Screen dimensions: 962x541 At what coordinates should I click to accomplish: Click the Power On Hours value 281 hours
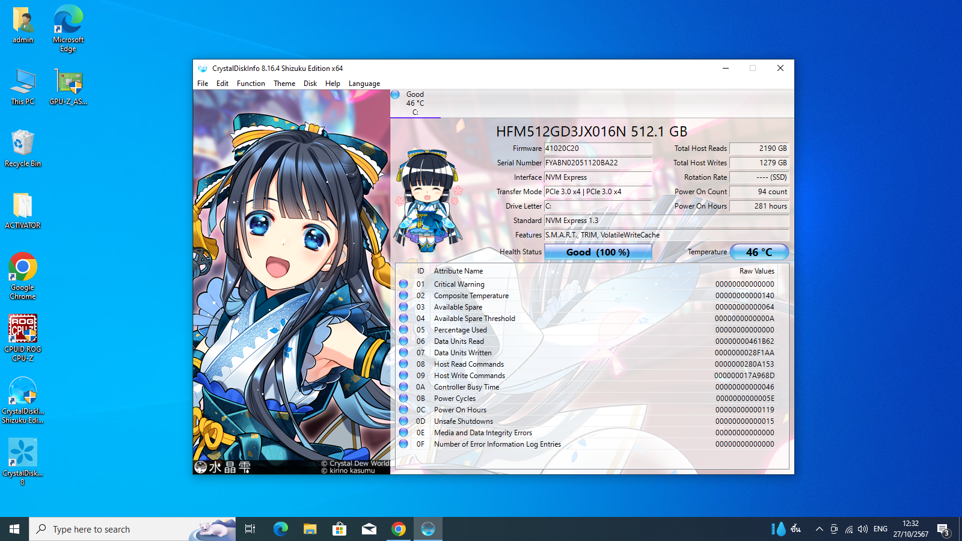[x=759, y=206]
